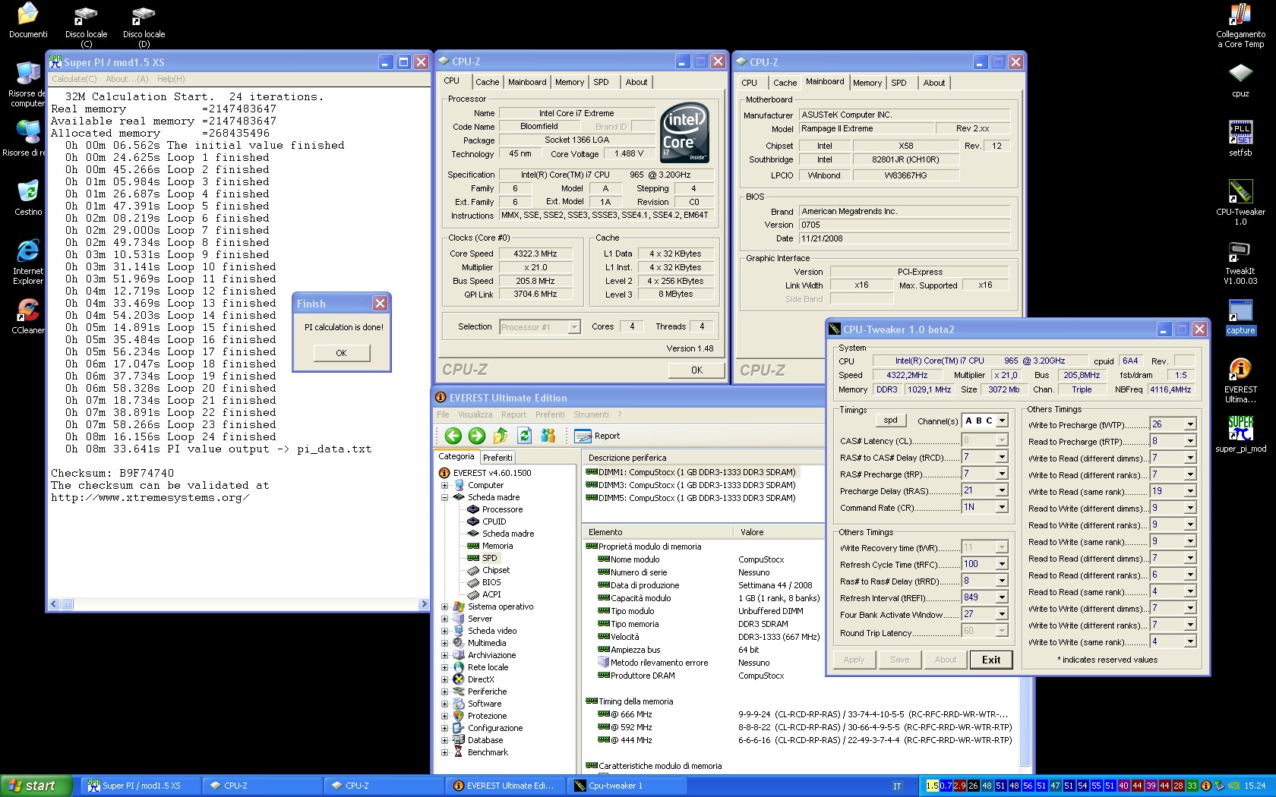Expand the Benchmark tree branch
The height and width of the screenshot is (797, 1276).
pos(444,752)
